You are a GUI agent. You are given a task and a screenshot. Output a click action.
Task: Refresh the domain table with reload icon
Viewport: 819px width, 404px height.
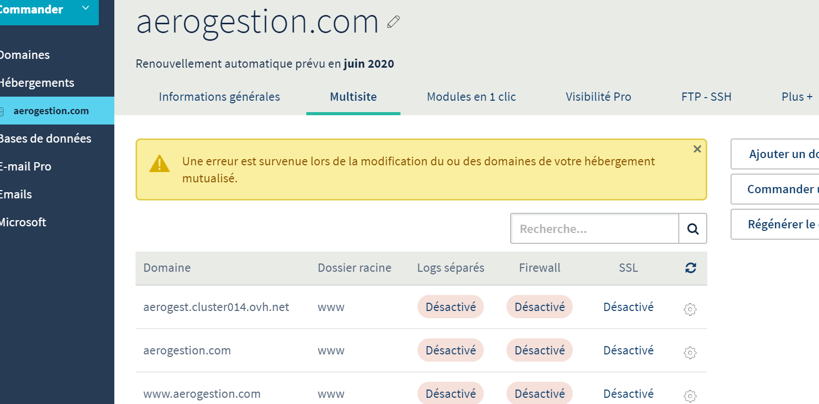pyautogui.click(x=690, y=268)
